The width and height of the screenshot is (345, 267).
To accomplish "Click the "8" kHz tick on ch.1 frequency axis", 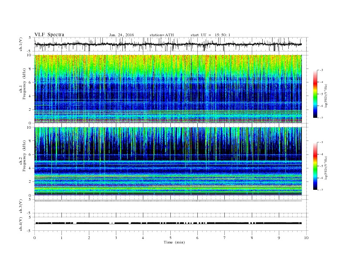I will tap(30, 69).
